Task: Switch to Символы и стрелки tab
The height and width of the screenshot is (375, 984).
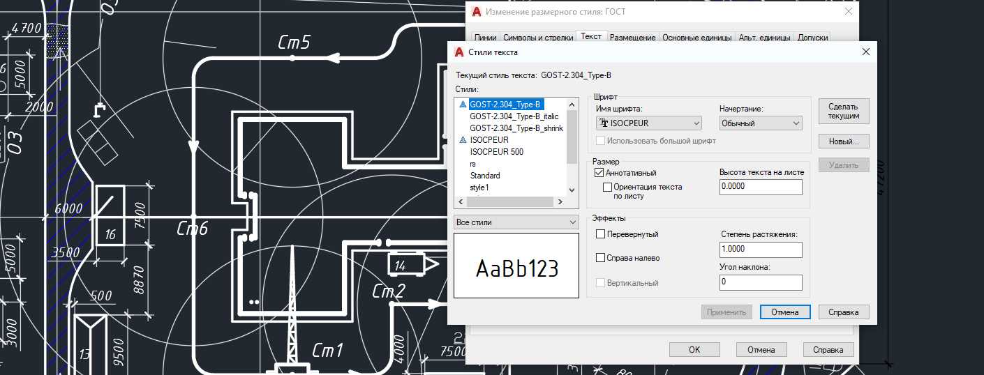Action: click(x=538, y=38)
